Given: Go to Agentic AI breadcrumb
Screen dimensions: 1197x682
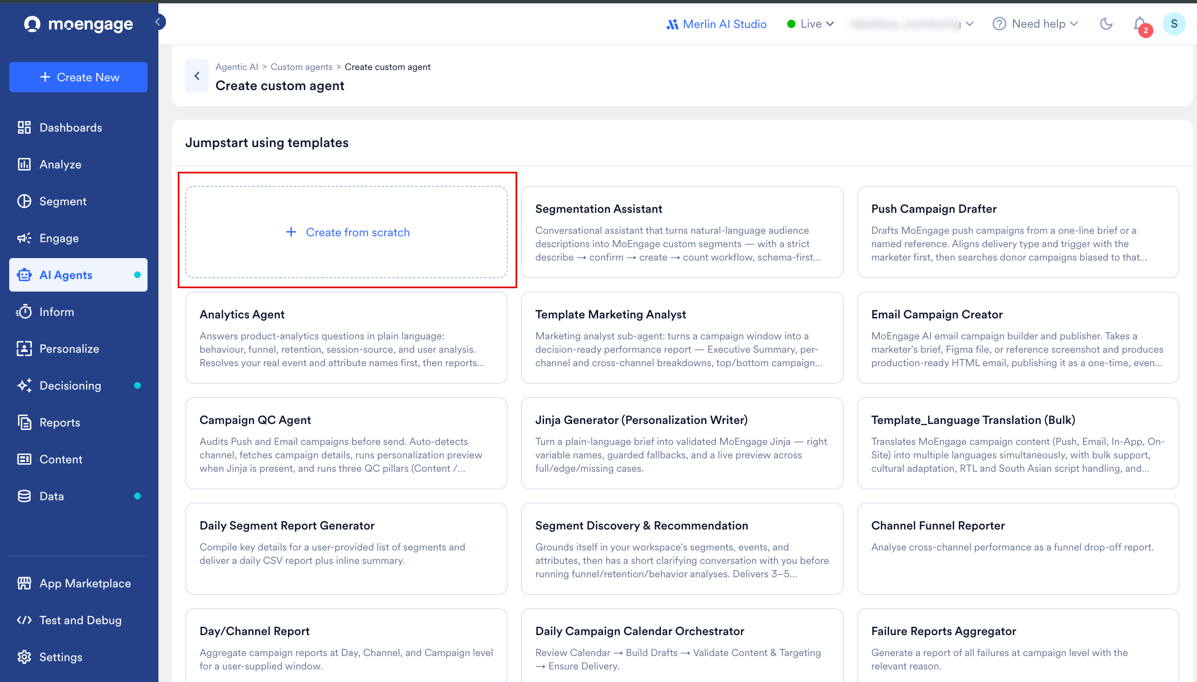Looking at the screenshot, I should coord(236,67).
